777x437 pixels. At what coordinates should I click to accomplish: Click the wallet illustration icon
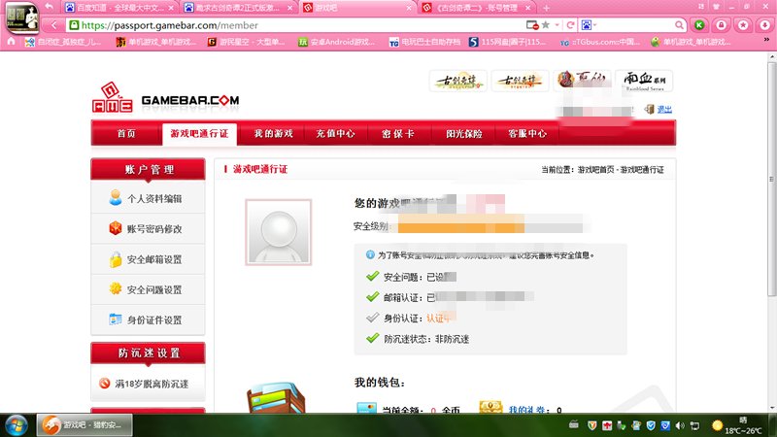(276, 398)
